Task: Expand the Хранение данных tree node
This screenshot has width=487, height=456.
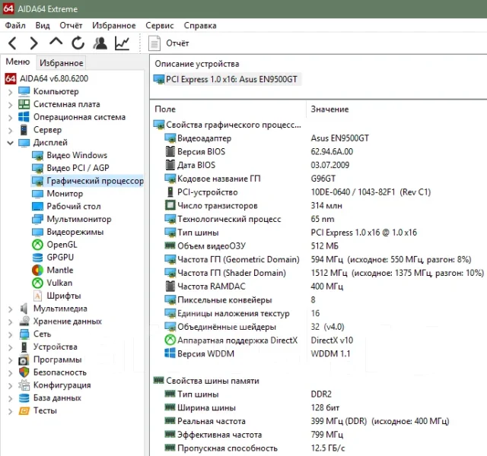Action: point(10,321)
